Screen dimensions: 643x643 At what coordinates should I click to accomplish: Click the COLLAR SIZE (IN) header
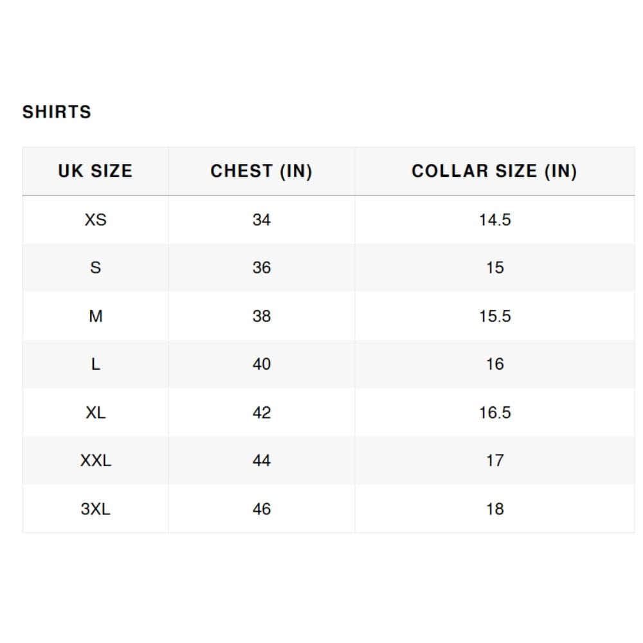click(x=494, y=171)
